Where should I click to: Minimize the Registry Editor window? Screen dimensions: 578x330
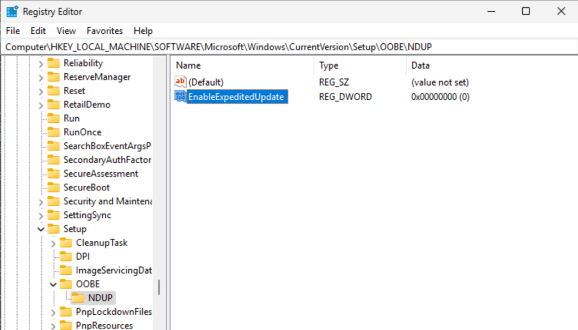pyautogui.click(x=491, y=11)
